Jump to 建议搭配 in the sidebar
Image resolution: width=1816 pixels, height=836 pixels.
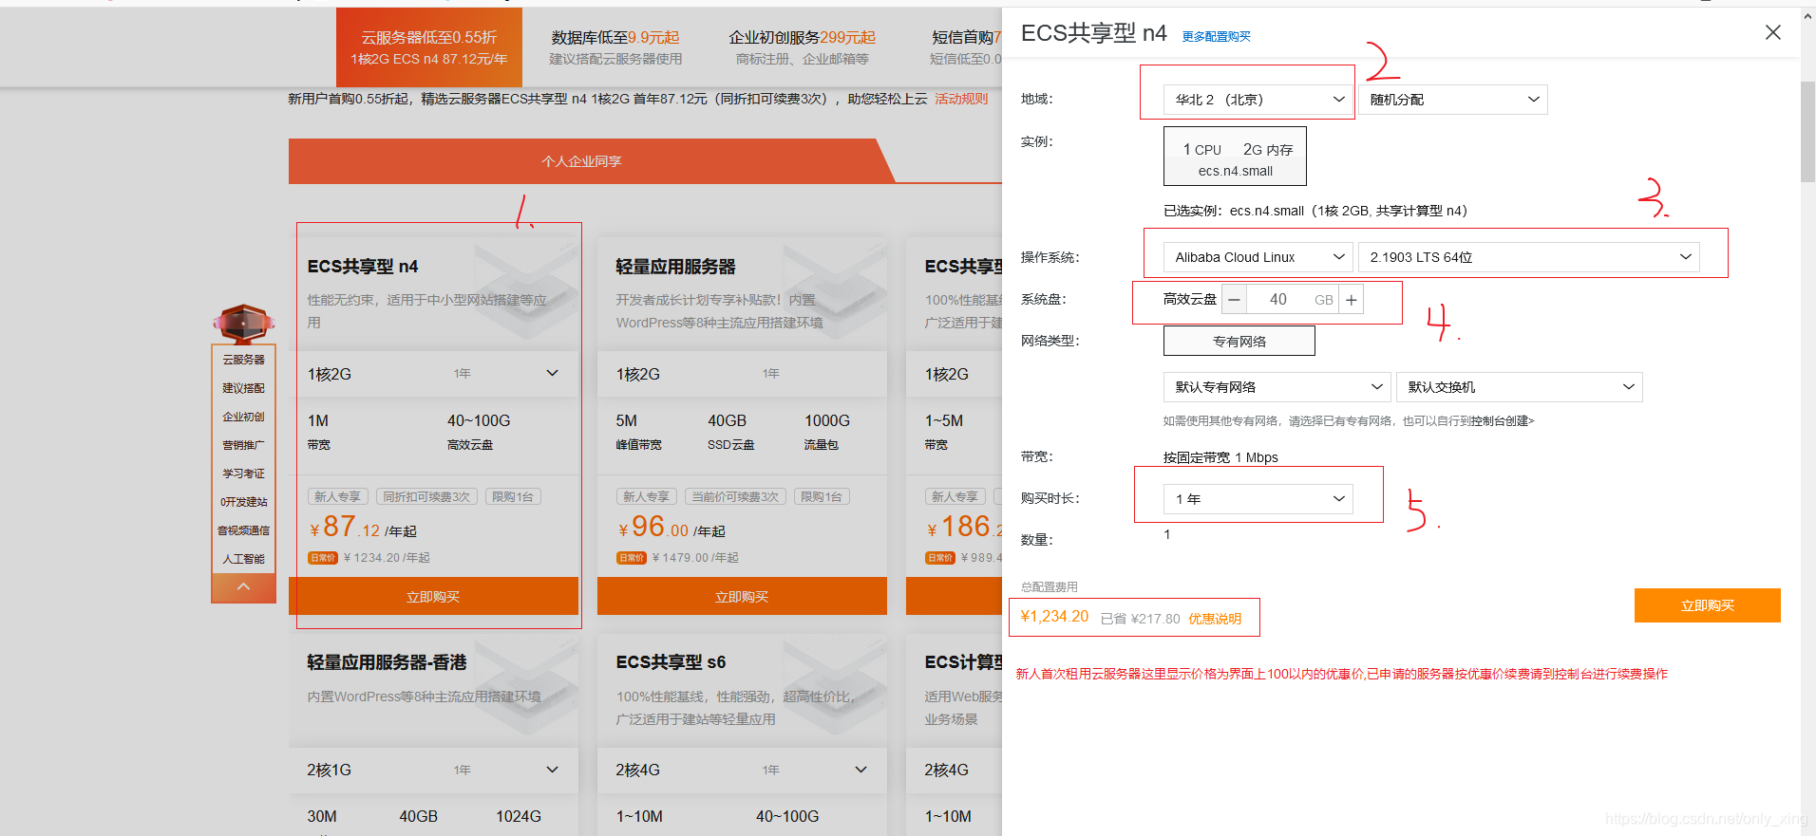[x=243, y=388]
